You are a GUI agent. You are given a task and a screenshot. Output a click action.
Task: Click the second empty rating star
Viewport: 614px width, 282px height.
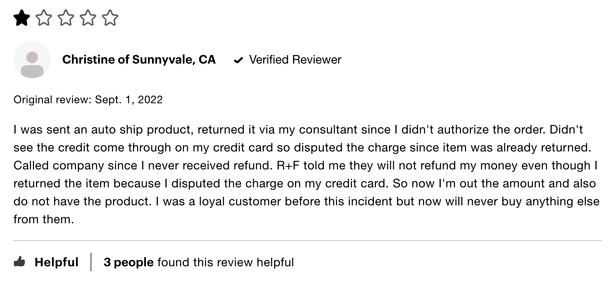(x=44, y=18)
